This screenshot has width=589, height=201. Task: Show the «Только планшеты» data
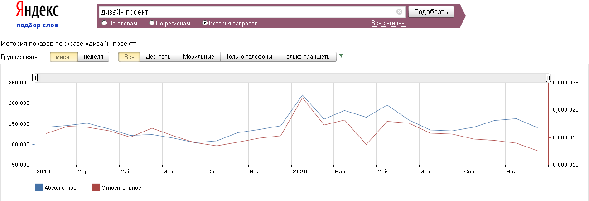pos(307,57)
